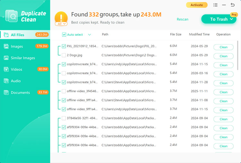Click the Rescan link
The width and height of the screenshot is (241, 163).
click(x=182, y=19)
